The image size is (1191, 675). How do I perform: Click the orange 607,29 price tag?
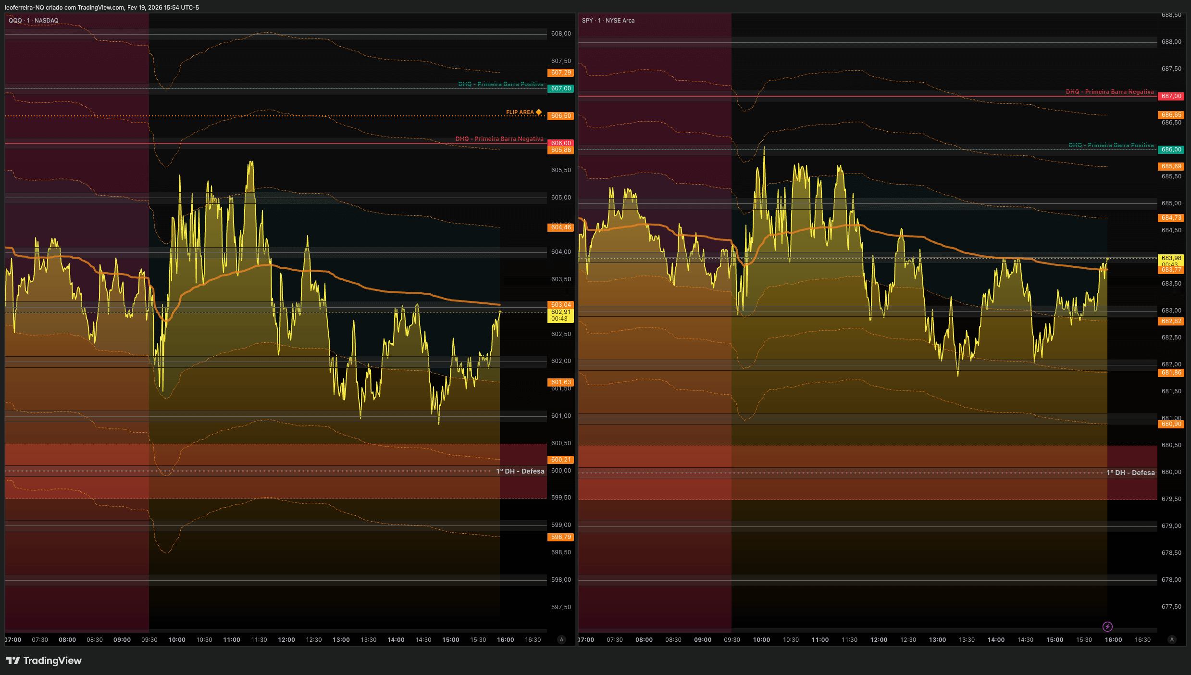[x=561, y=73]
